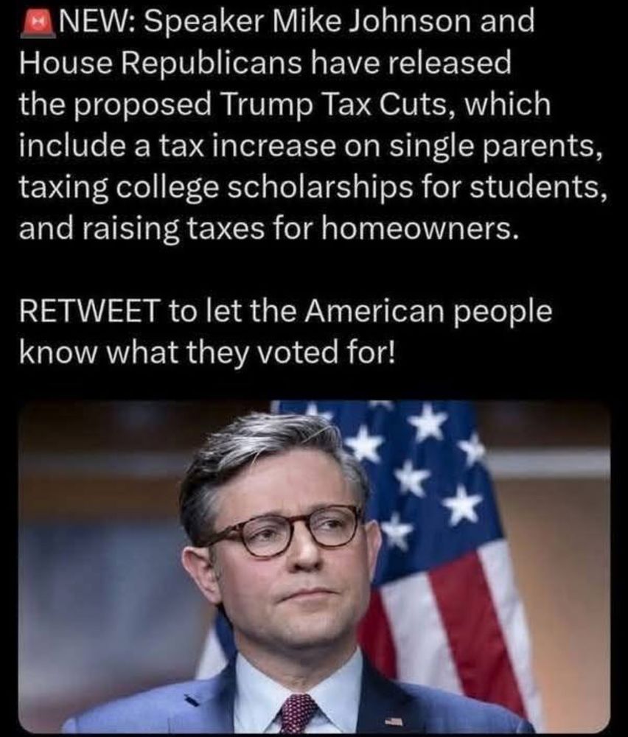The height and width of the screenshot is (737, 628).
Task: Click the phrase "American people"
Action: point(428,312)
